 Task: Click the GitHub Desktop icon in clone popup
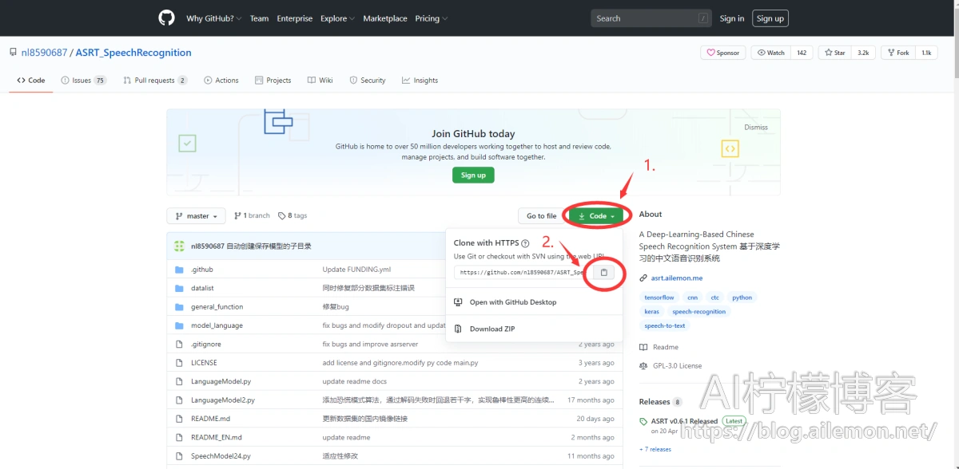point(458,302)
